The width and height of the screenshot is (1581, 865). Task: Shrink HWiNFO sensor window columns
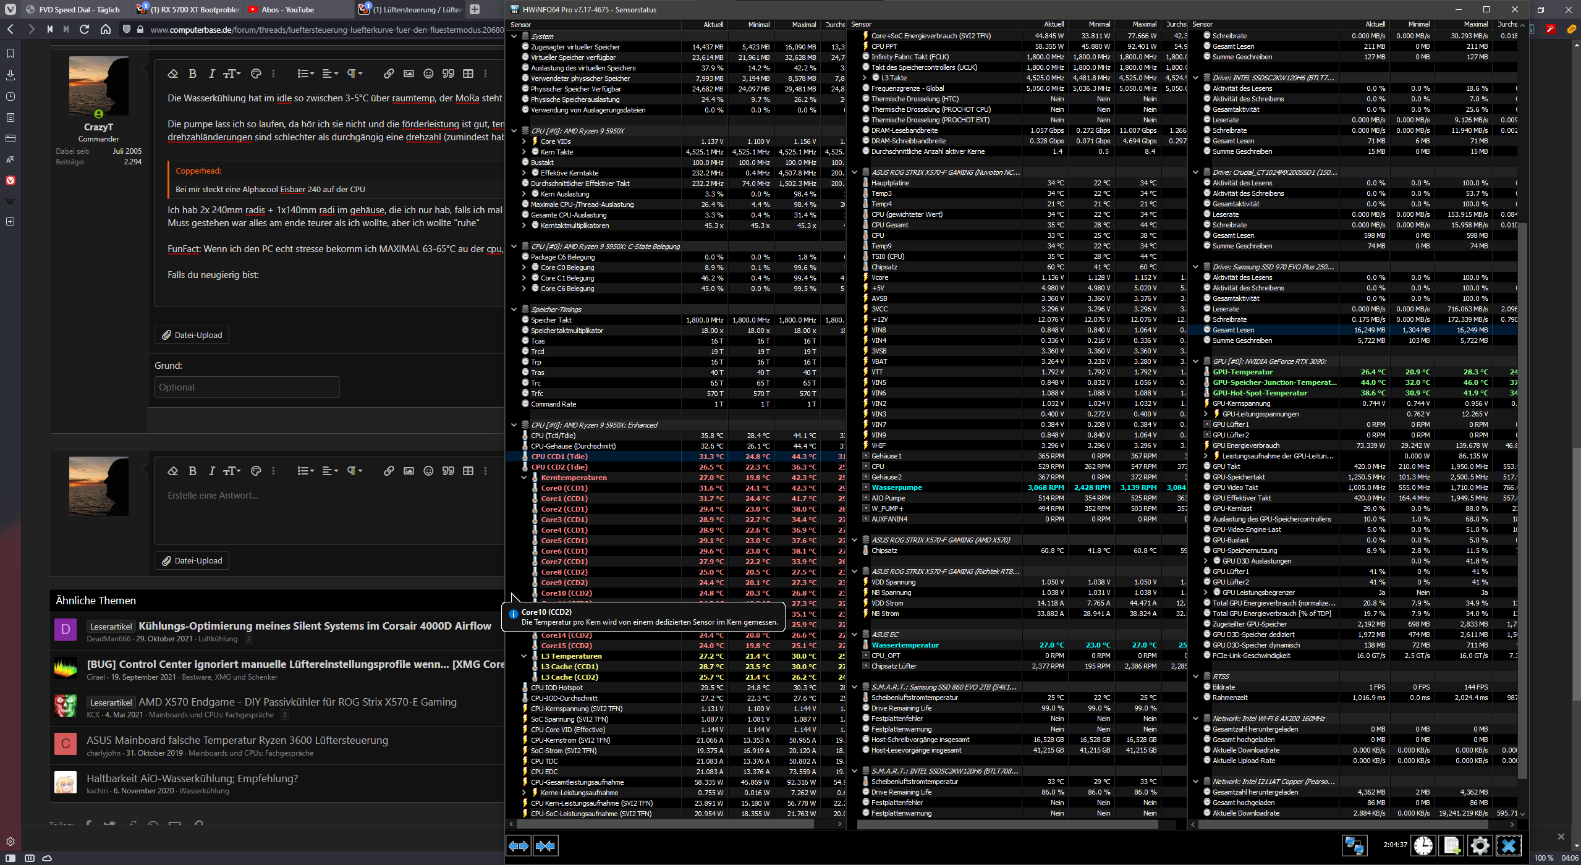pos(546,846)
